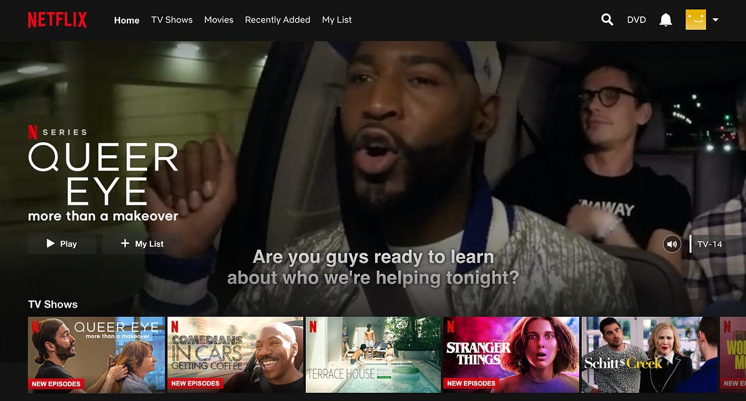Mute the trailer audio speaker icon

pos(672,245)
